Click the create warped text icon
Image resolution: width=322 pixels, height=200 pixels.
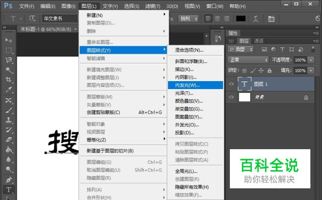coord(255,19)
